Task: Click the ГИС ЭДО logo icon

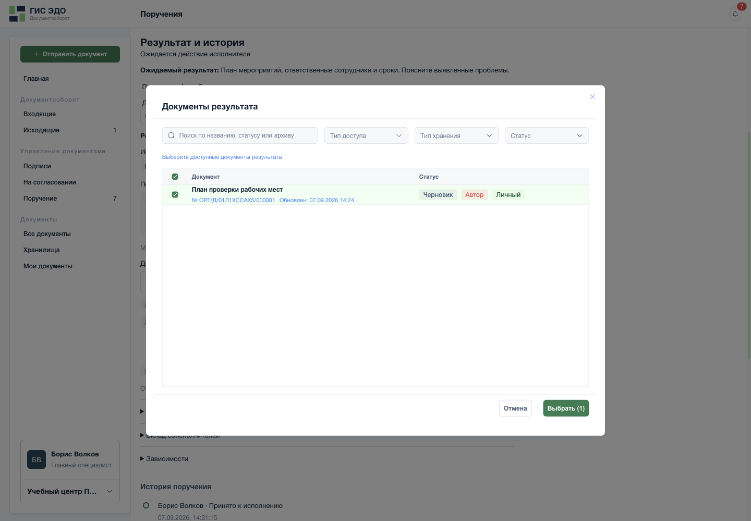Action: [x=17, y=14]
